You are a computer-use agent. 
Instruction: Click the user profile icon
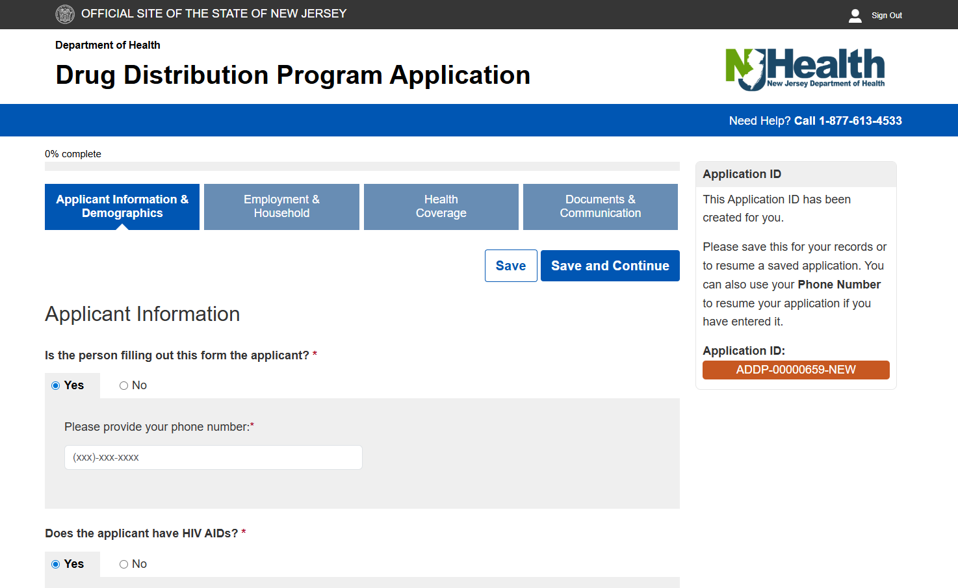tap(855, 16)
